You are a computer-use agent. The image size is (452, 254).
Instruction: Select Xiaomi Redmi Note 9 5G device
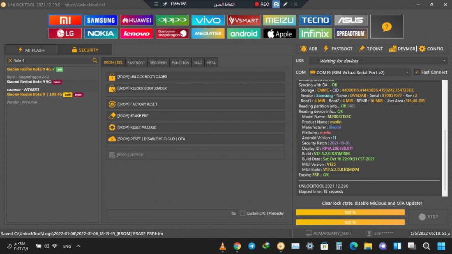point(29,82)
